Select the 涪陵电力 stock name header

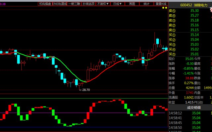point(200,5)
